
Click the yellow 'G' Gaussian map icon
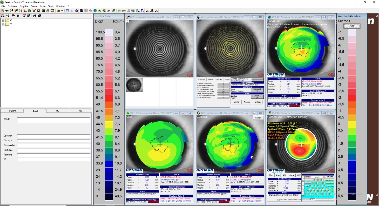click(x=104, y=11)
